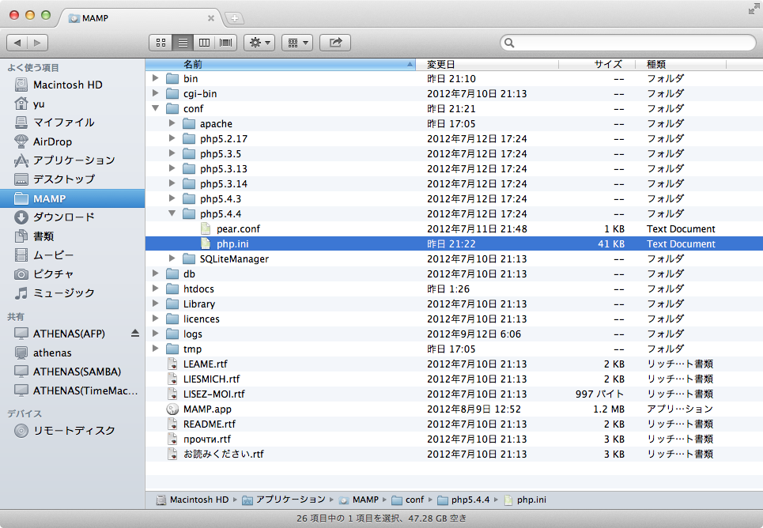Select ATHENAS(SAMBA) in the sidebar
Screen dimensions: 763x528
pyautogui.click(x=73, y=371)
